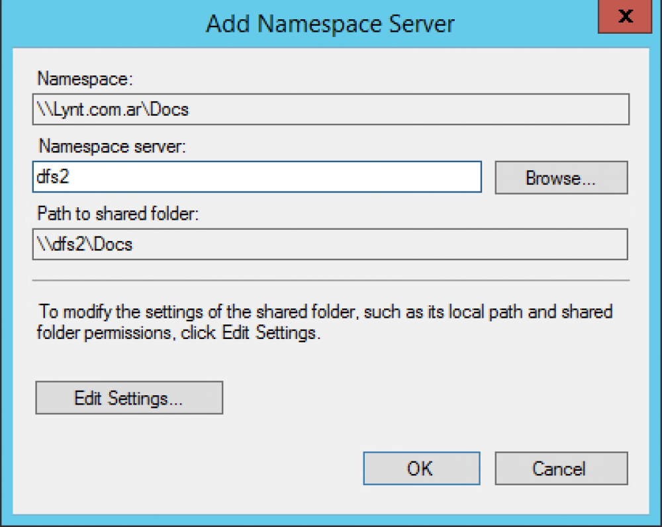This screenshot has width=662, height=527.
Task: Click the Path to shared folder field
Action: (x=331, y=244)
